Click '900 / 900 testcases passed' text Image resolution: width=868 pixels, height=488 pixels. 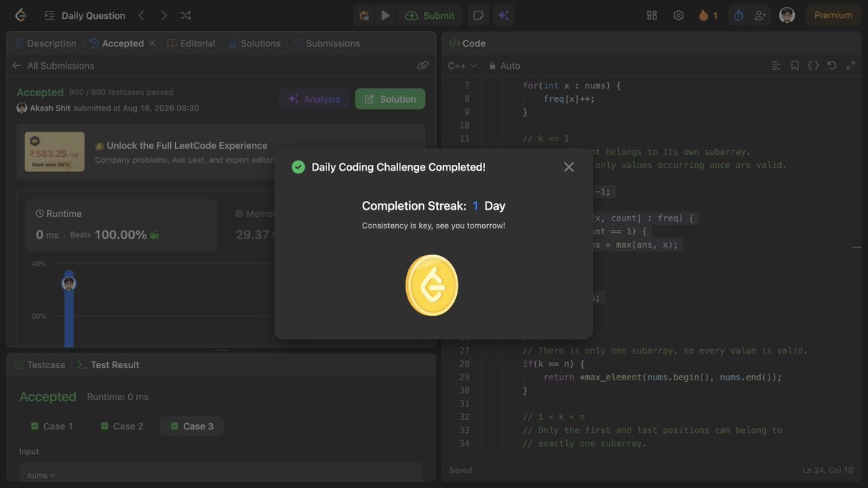[x=121, y=93]
